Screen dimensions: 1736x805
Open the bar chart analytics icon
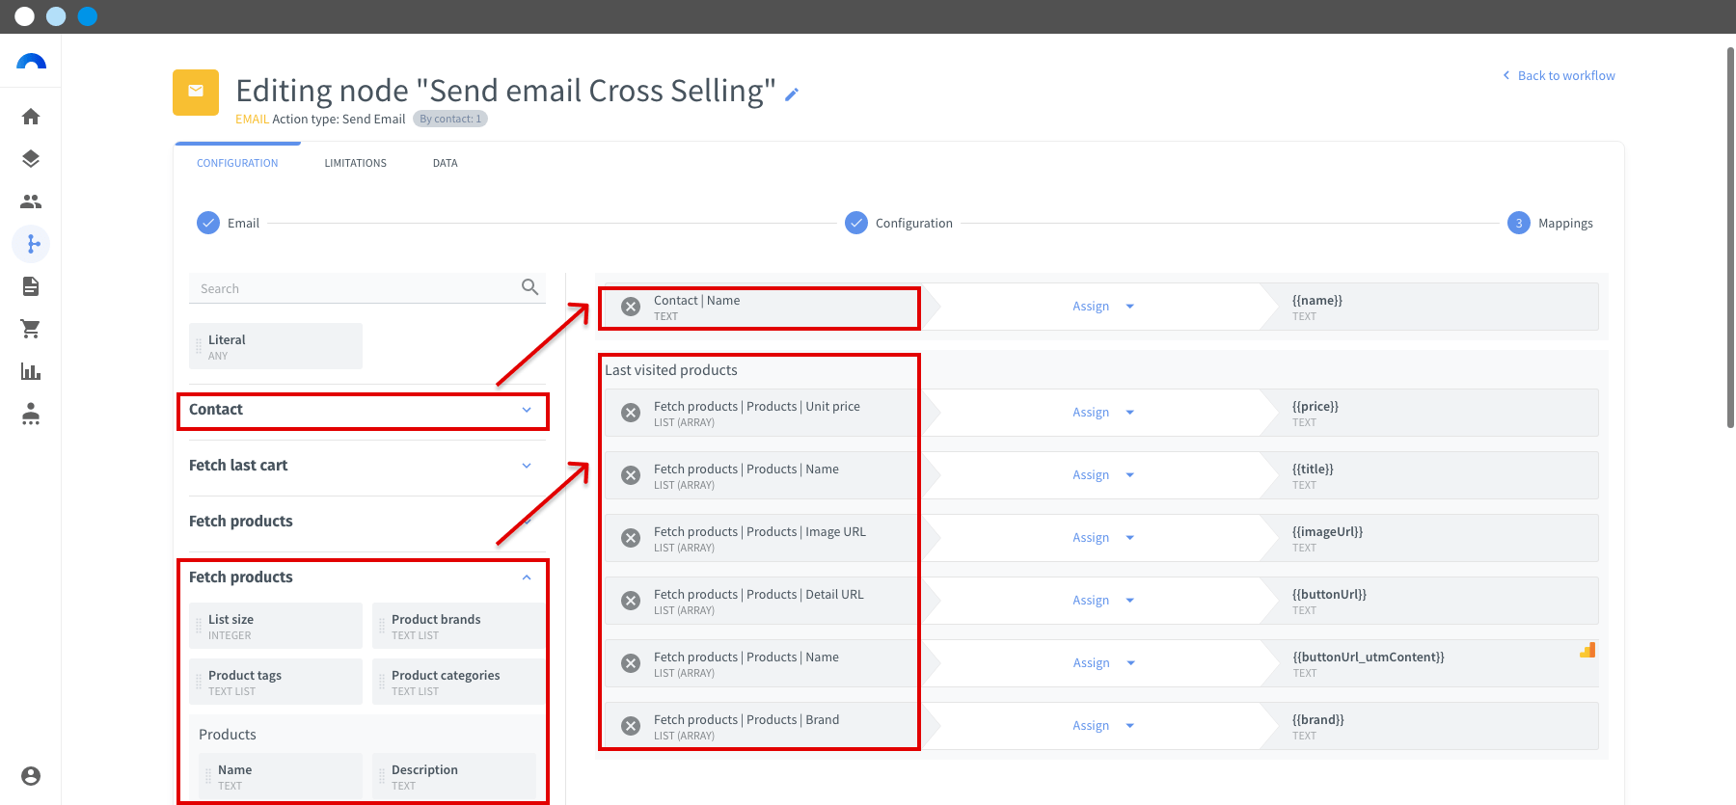[x=31, y=371]
